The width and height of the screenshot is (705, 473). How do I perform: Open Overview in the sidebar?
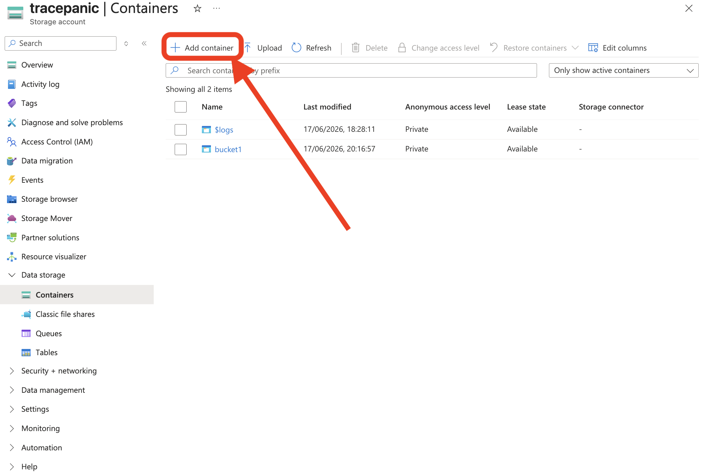37,65
